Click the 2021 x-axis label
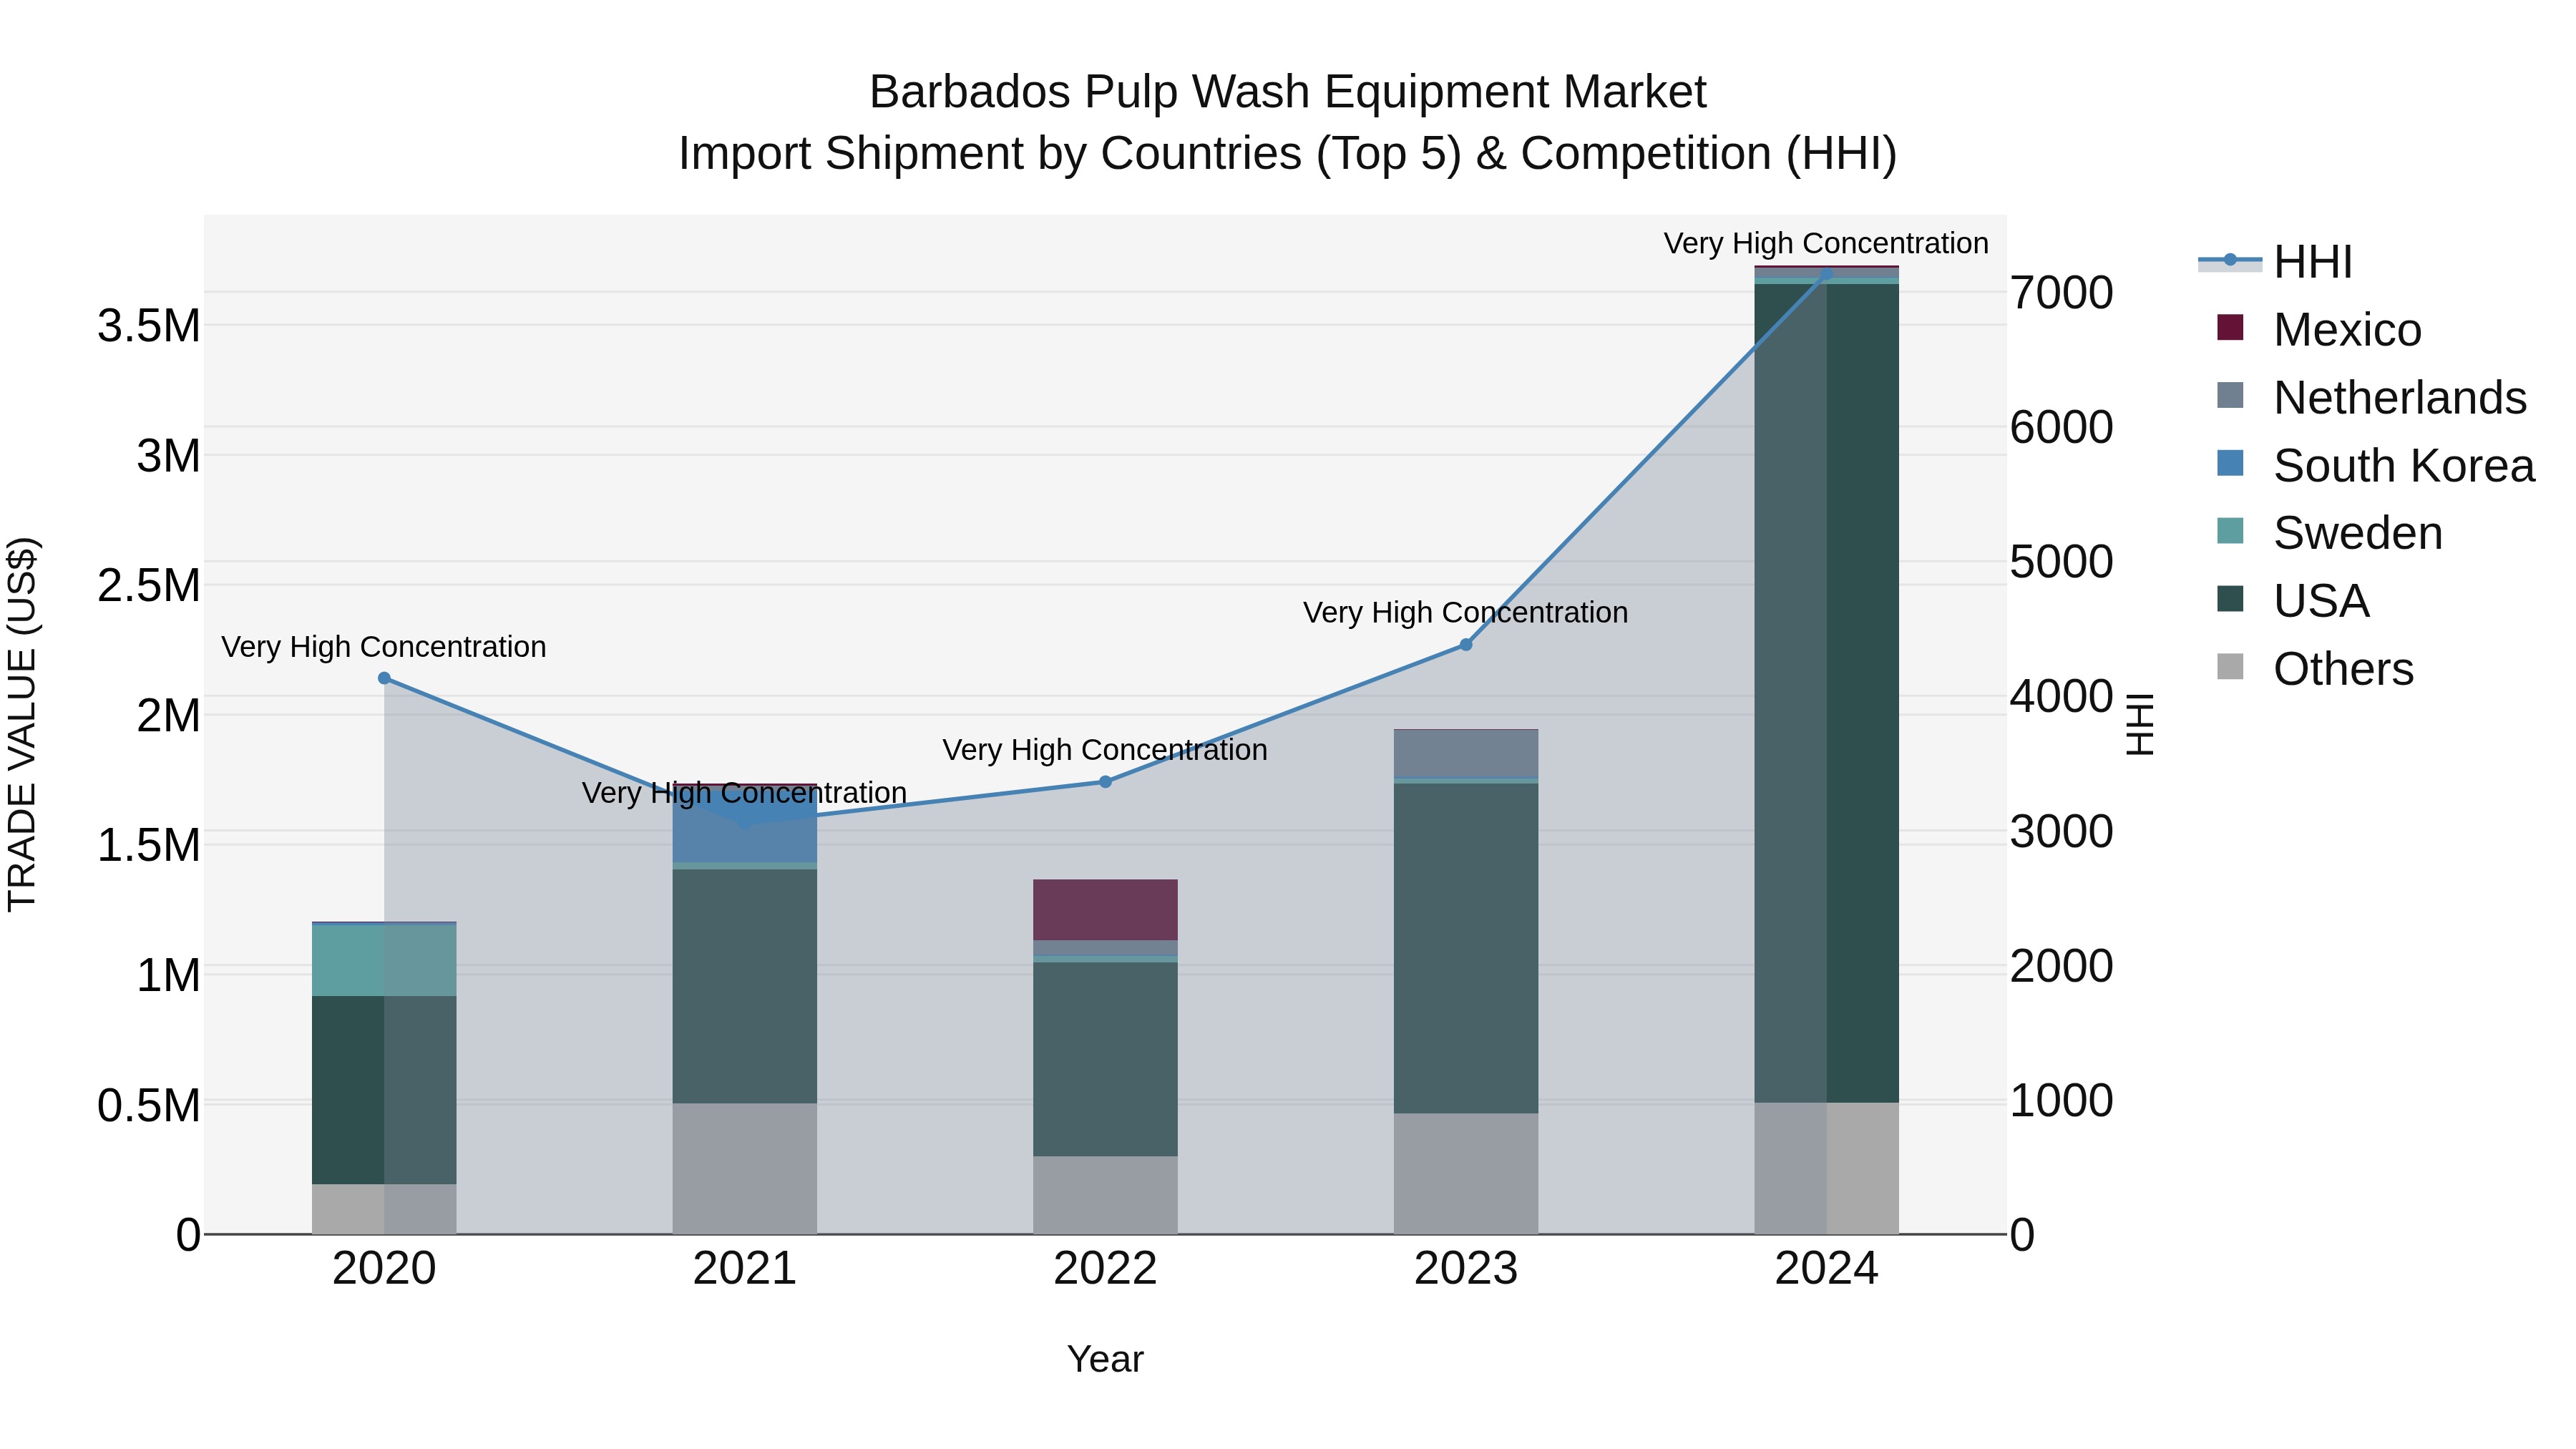 click(x=744, y=1269)
